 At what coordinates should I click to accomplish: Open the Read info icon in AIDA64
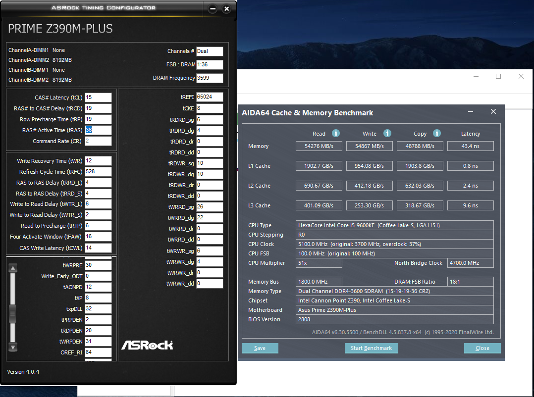coord(336,133)
